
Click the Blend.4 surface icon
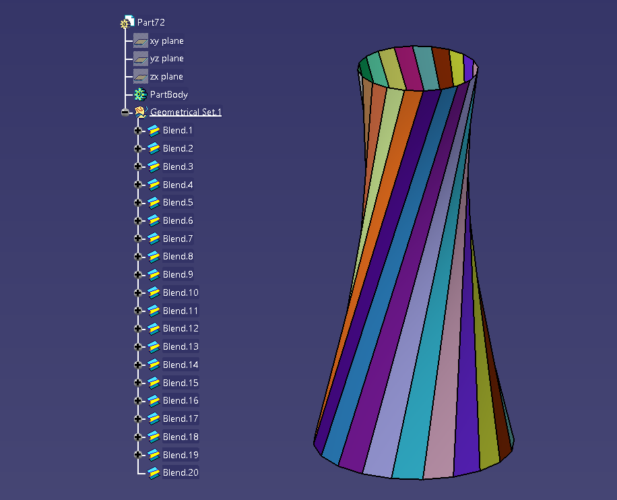154,185
